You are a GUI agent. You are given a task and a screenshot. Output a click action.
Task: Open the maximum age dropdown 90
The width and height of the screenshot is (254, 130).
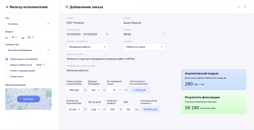tap(30, 38)
